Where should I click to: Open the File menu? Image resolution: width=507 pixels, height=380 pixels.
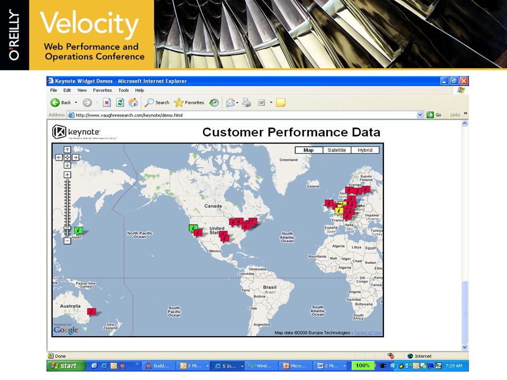[x=54, y=90]
